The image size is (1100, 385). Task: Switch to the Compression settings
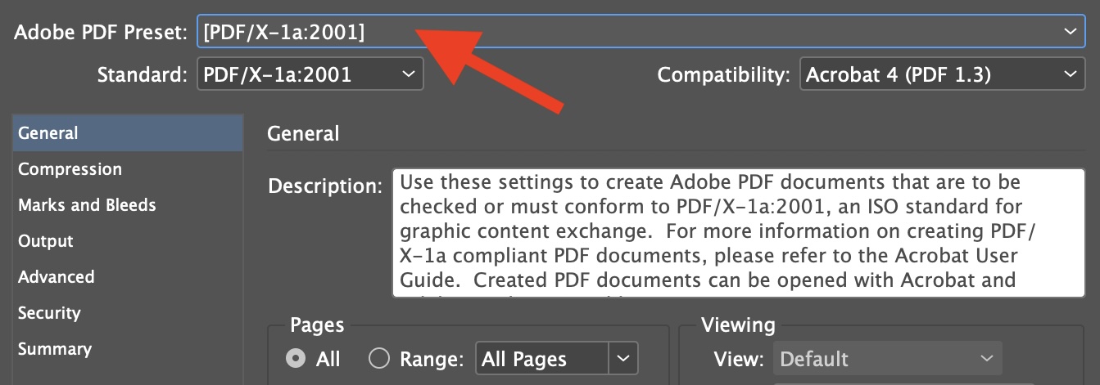[128, 169]
